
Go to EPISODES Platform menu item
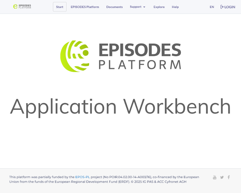[x=85, y=7]
